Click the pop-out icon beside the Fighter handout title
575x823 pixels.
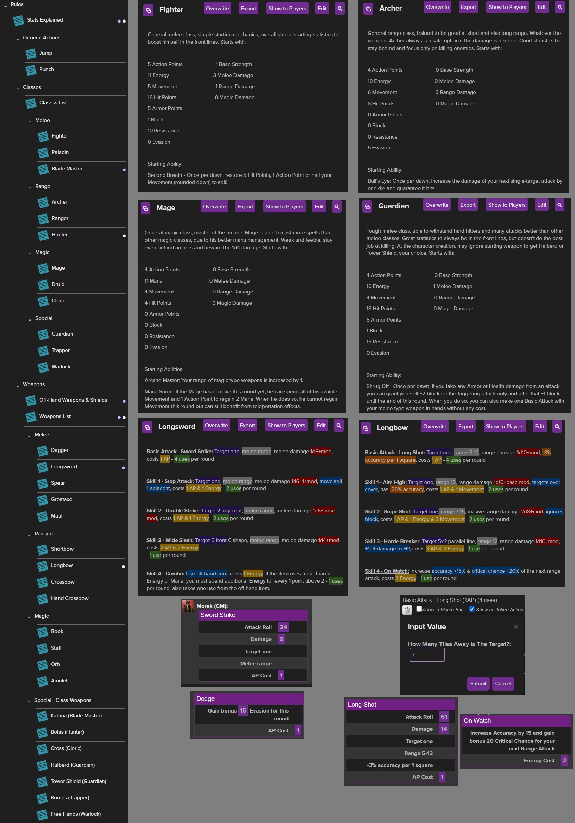point(148,10)
